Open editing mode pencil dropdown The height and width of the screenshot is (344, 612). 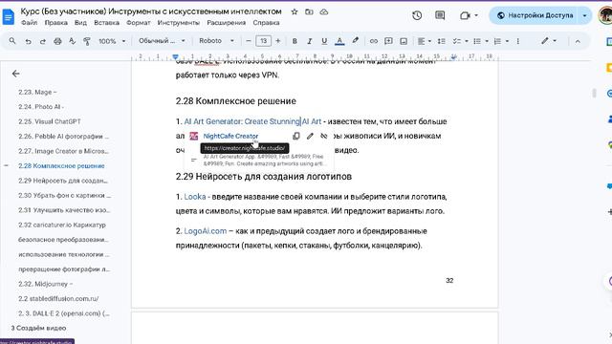(549, 41)
